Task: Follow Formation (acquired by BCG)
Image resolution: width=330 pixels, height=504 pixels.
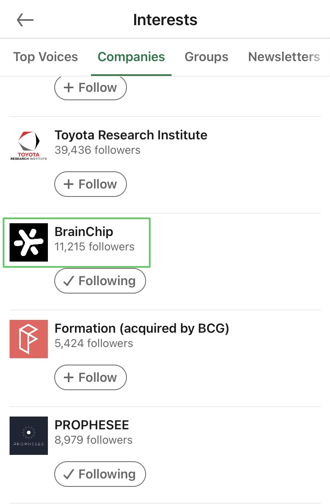Action: pos(91,377)
